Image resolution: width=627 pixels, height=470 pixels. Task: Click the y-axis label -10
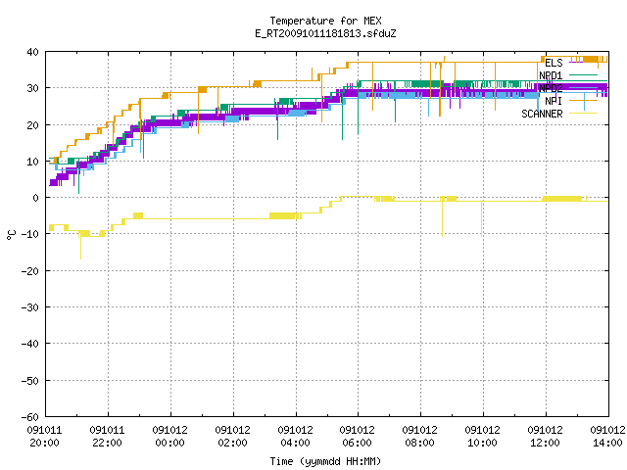click(x=30, y=234)
